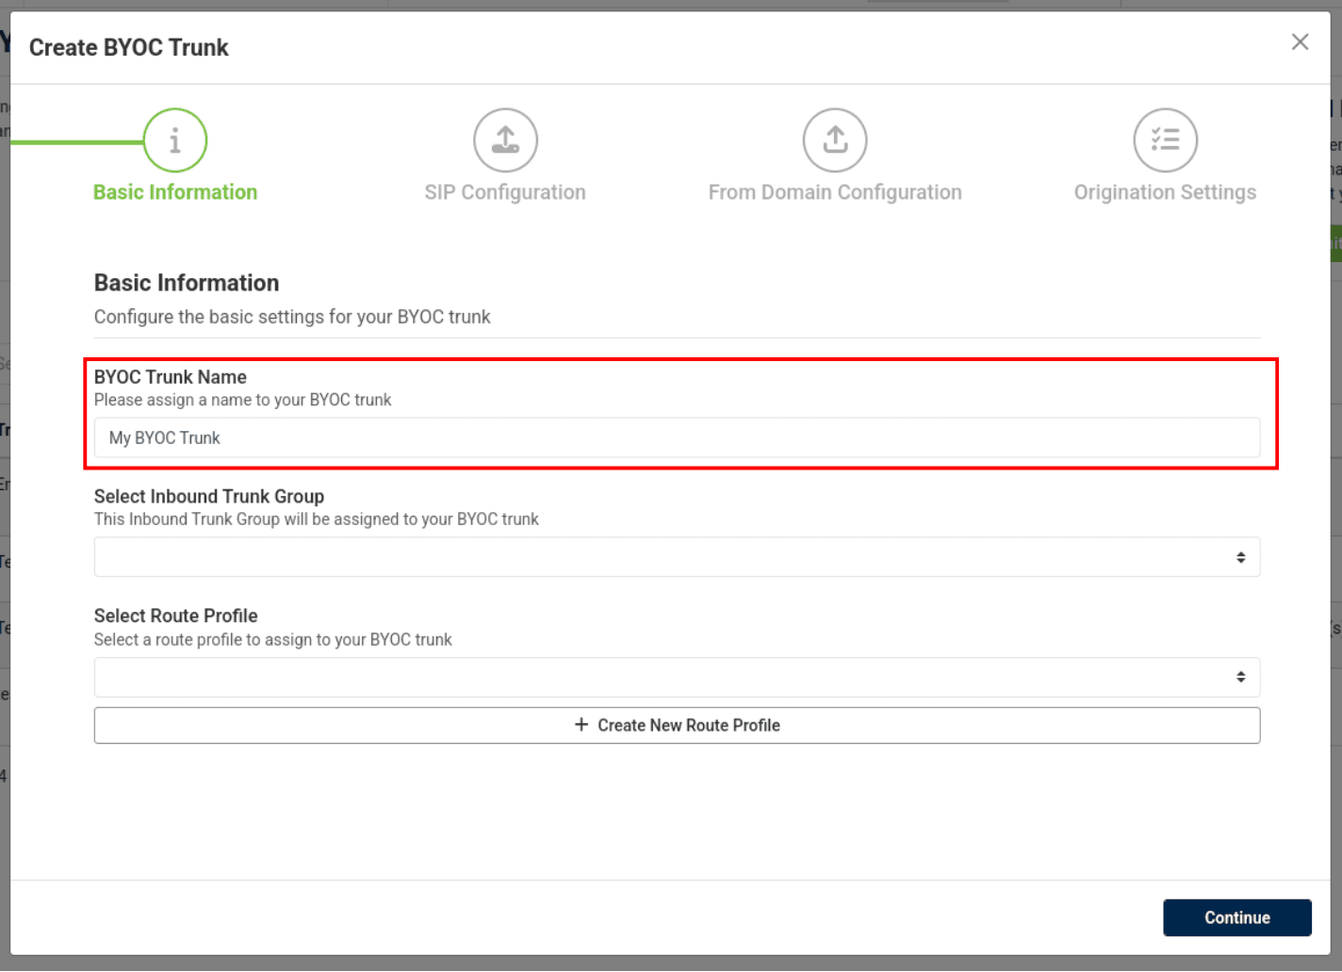Viewport: 1342px width, 972px height.
Task: Click the BYOC Trunk Name field label
Action: click(171, 377)
